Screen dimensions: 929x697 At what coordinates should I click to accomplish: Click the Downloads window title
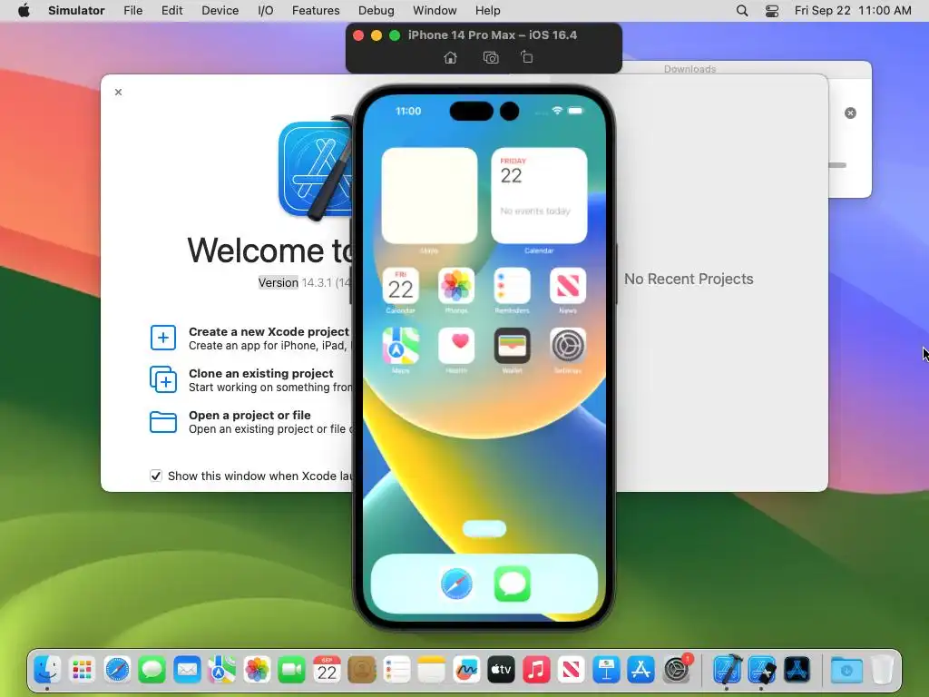coord(689,69)
